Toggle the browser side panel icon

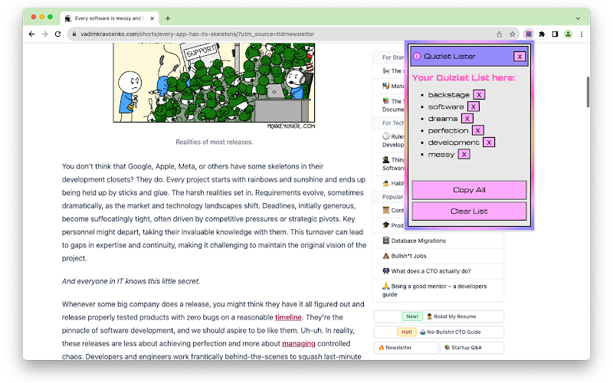555,34
